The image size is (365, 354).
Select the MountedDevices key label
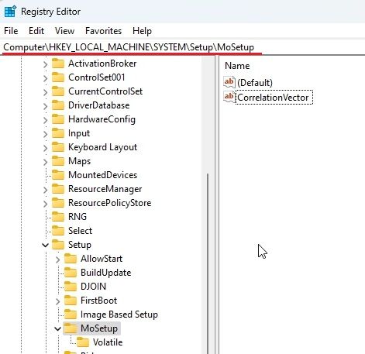coord(102,175)
